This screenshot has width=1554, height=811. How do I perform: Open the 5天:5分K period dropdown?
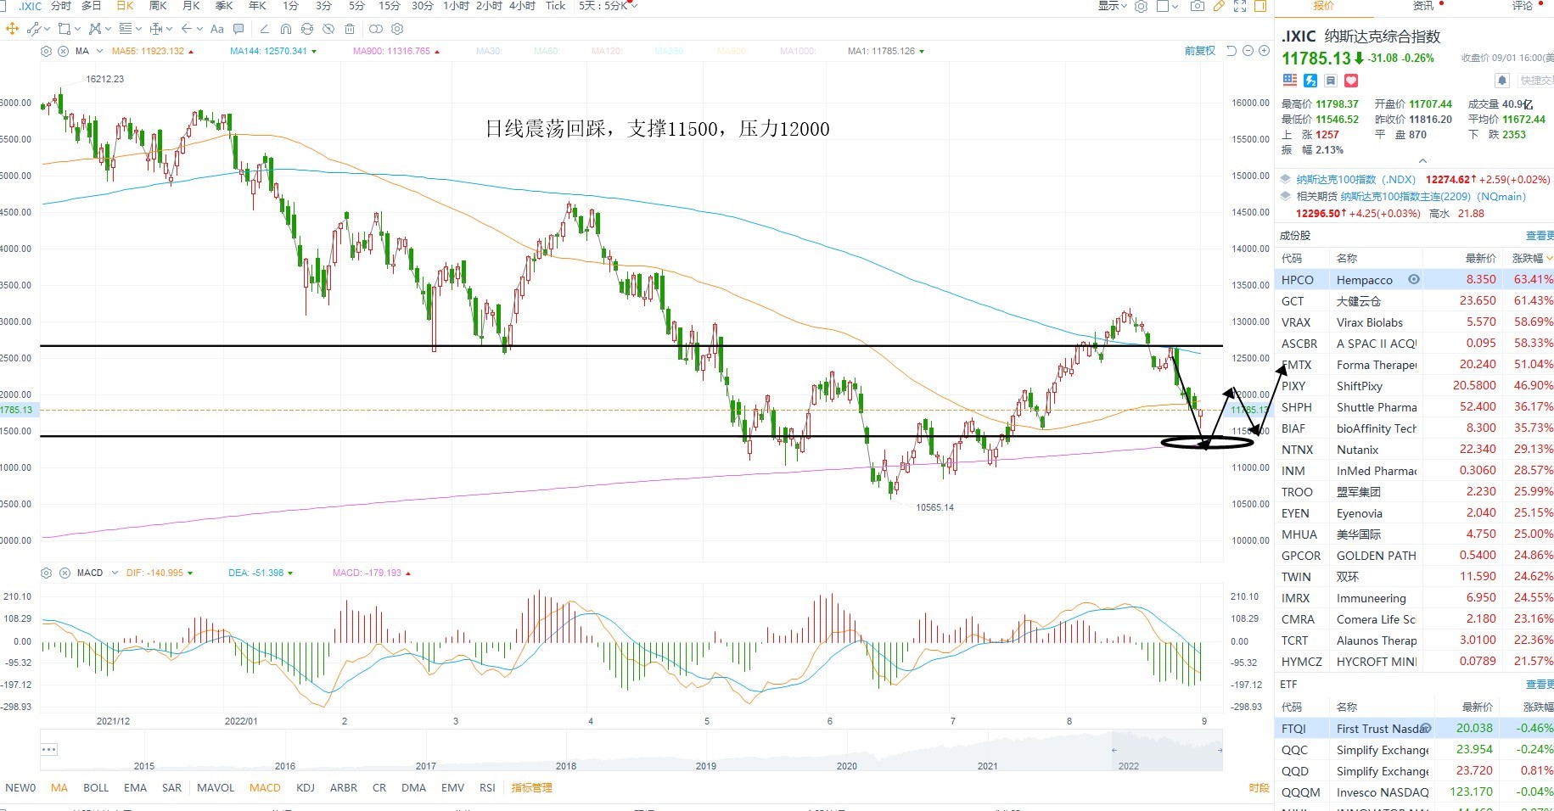tap(608, 6)
